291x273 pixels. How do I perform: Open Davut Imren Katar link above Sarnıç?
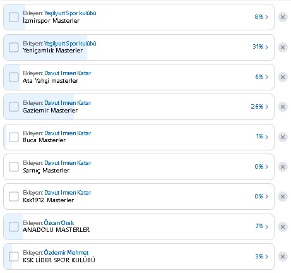68,163
